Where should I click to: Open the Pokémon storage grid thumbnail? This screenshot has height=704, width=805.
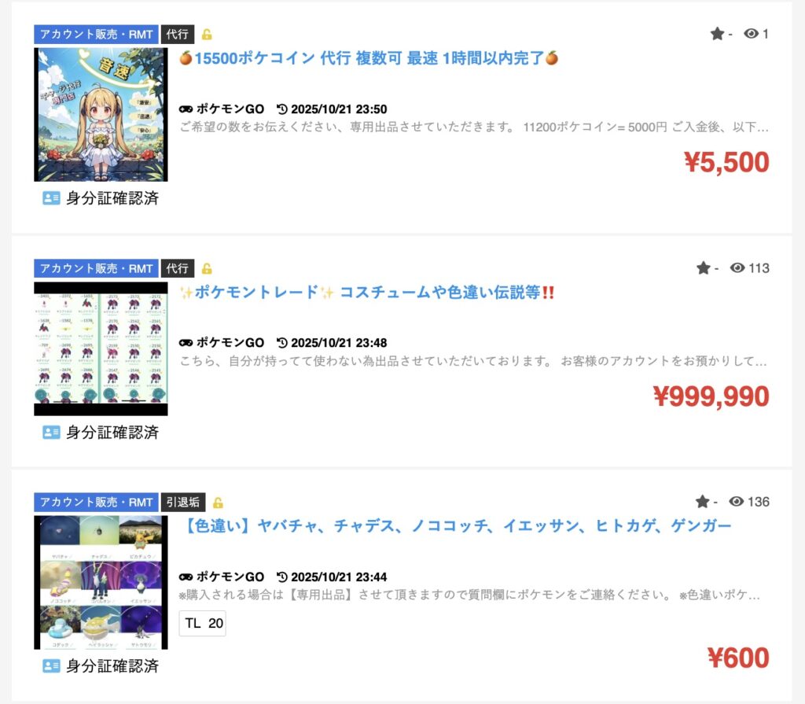point(101,349)
